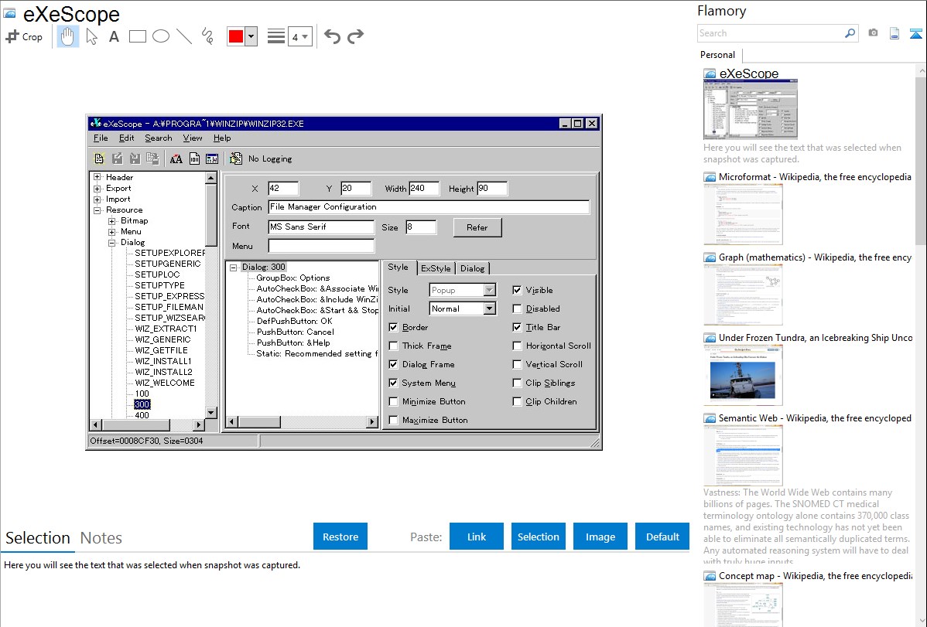Open the Initial Normal combo box
This screenshot has width=927, height=627.
coord(462,308)
